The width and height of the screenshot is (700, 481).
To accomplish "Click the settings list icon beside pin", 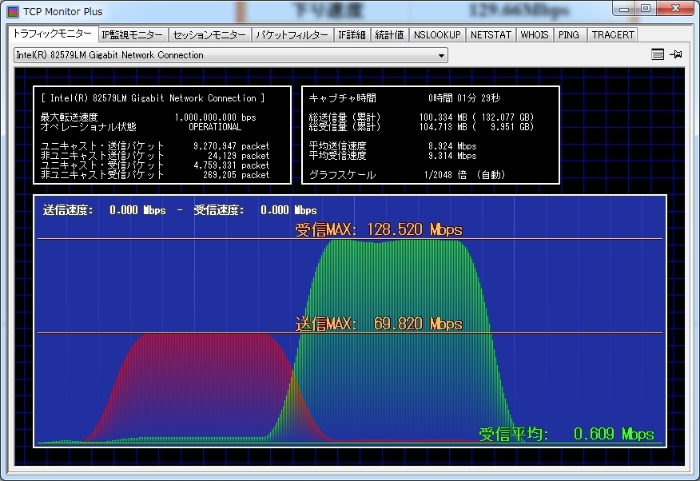I will pyautogui.click(x=658, y=54).
